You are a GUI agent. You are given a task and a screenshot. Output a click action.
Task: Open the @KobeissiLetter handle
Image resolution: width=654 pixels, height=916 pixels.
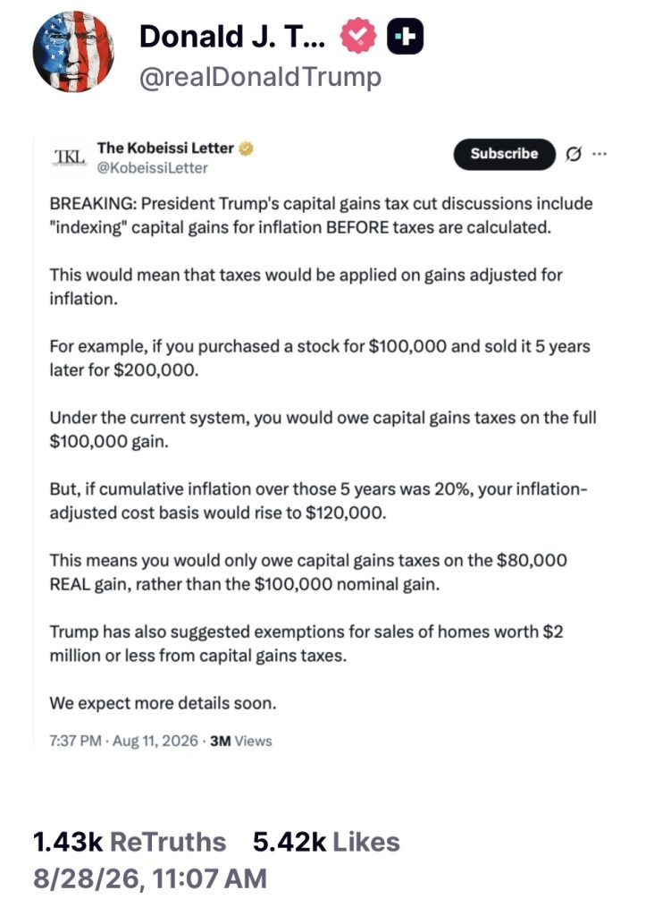pyautogui.click(x=152, y=168)
